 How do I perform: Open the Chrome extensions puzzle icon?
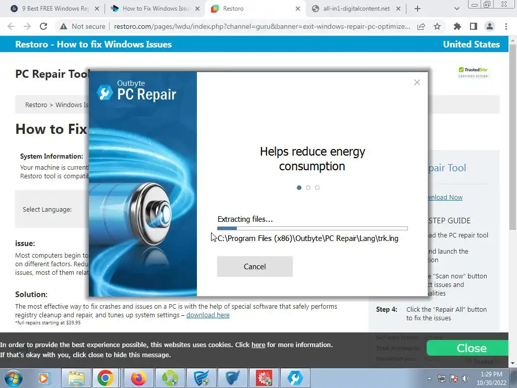(x=457, y=26)
